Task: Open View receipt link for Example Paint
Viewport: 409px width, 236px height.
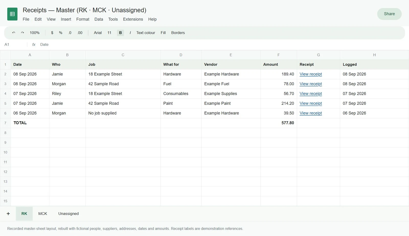Action: [x=311, y=103]
